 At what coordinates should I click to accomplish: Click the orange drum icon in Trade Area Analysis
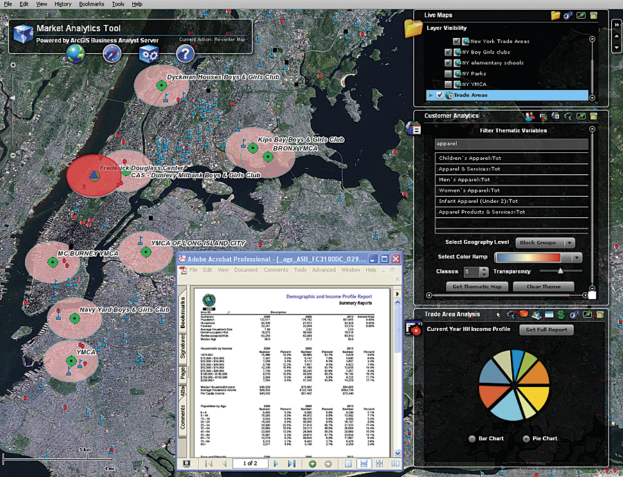pyautogui.click(x=523, y=314)
